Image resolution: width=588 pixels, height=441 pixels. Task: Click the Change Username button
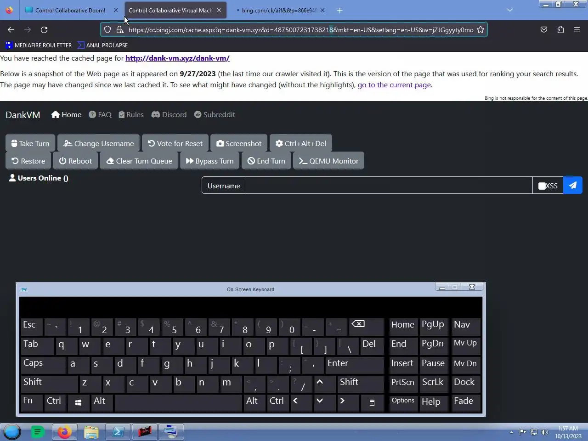99,143
